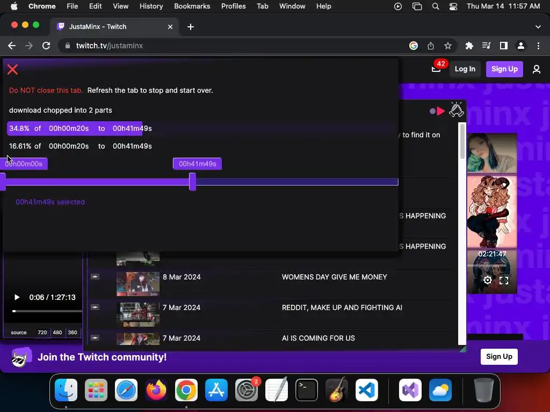Click the clapping hands icon
This screenshot has width=550, height=412.
457,109
